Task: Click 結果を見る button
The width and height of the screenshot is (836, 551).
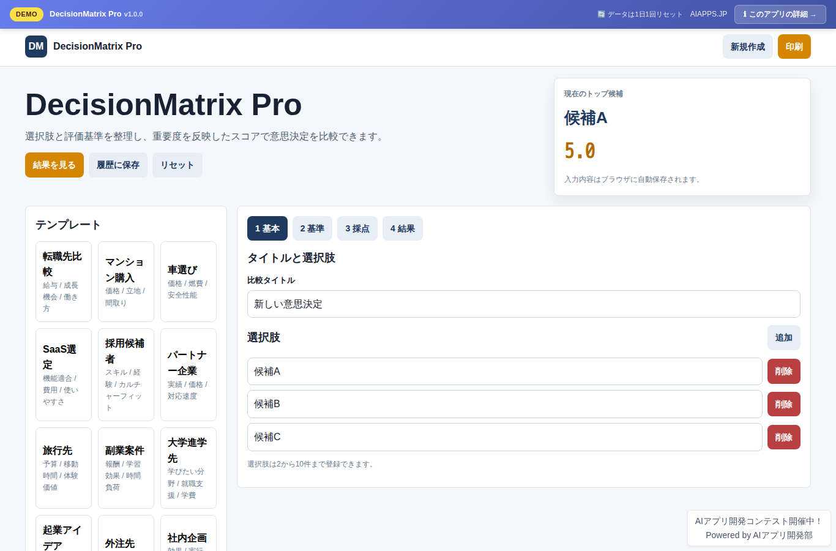Action: coord(54,165)
